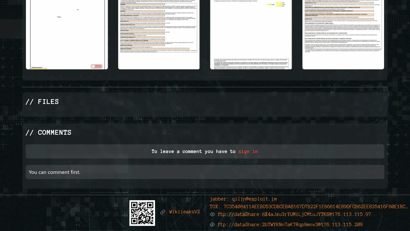
Task: Open the ftp dataShare link ending 115.209
Action: (290, 225)
